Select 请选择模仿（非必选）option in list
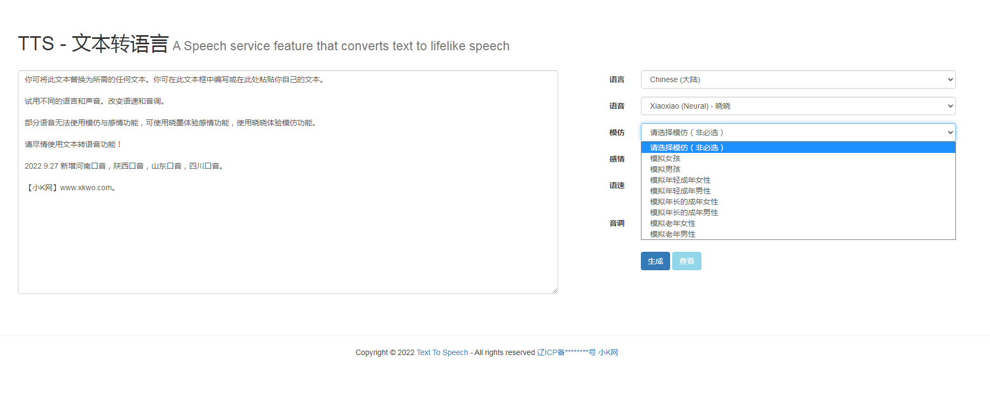This screenshot has height=408, width=990. pyautogui.click(x=687, y=148)
